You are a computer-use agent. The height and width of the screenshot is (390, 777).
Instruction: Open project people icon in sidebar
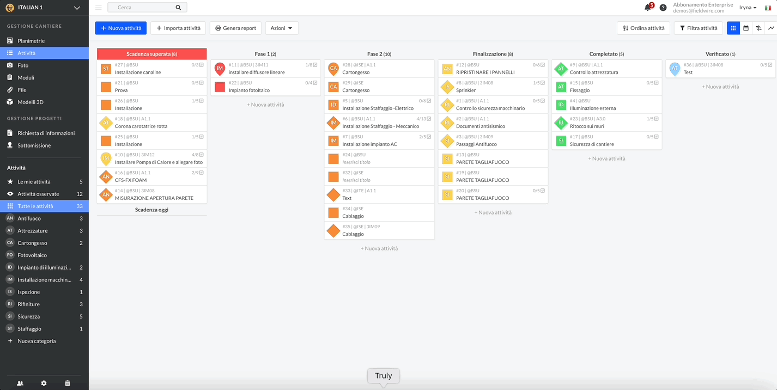click(x=20, y=383)
